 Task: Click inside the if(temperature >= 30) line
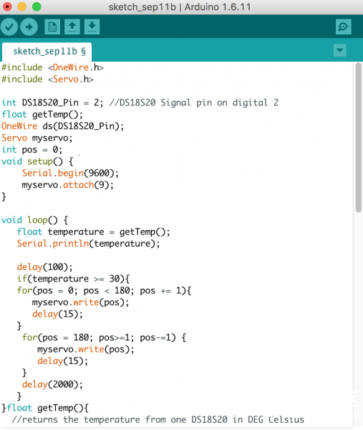pyautogui.click(x=74, y=279)
